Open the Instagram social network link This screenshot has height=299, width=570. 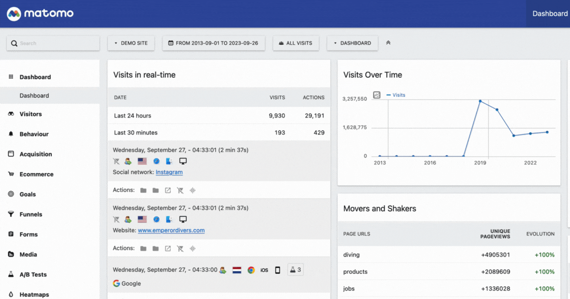point(169,172)
